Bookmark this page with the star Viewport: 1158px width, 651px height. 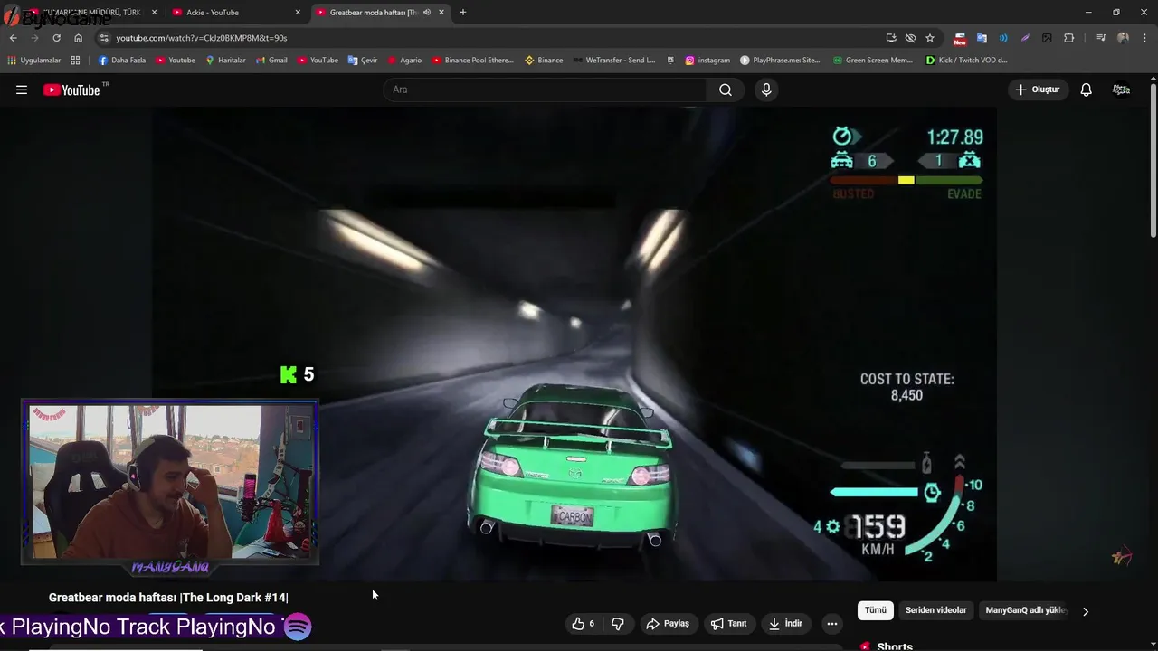930,38
